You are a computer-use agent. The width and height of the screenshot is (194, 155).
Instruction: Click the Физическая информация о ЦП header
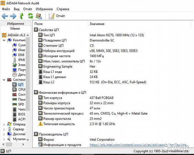tap(60, 92)
